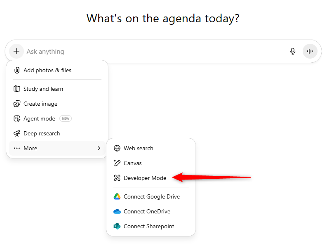This screenshot has width=327, height=246.
Task: Click the Web search globe icon
Action: click(117, 148)
